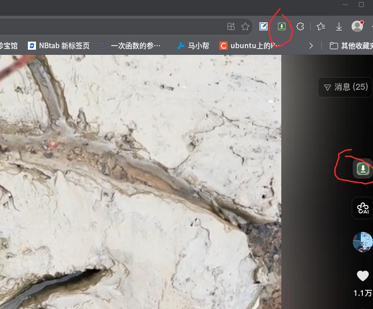Click the green download extension icon in toolbar

282,26
